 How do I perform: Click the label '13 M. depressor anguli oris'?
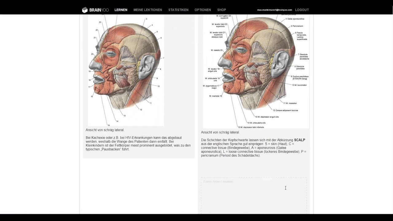267,117
